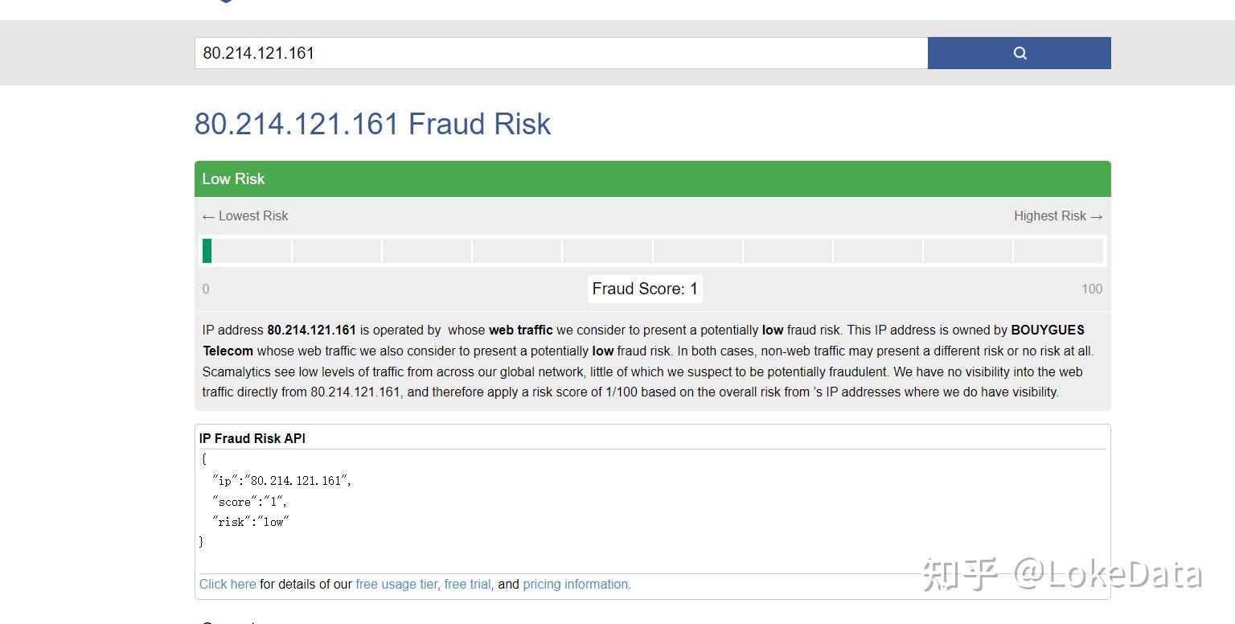This screenshot has height=624, width=1235.
Task: Click the "score" line in JSON output
Action: pos(249,501)
